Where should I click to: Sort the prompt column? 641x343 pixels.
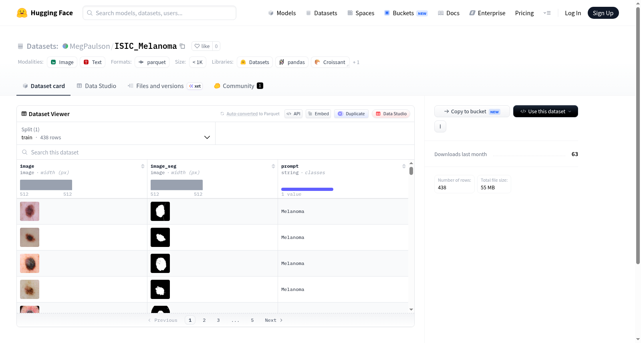404,166
